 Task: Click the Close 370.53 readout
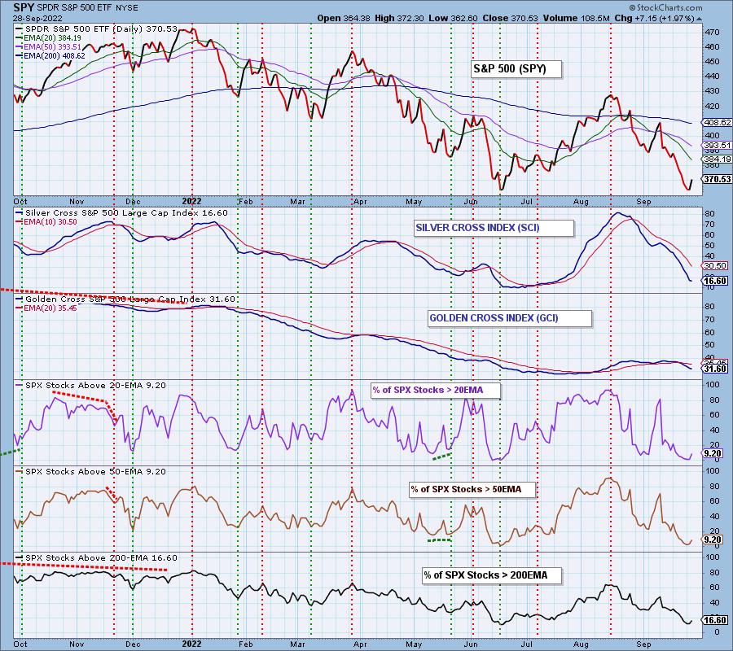[509, 18]
